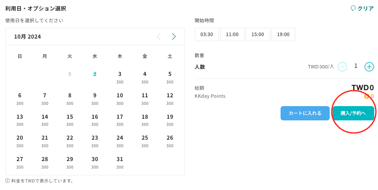Image resolution: width=378 pixels, height=190 pixels.
Task: Select October 20 on the calendar
Action: (x=20, y=141)
